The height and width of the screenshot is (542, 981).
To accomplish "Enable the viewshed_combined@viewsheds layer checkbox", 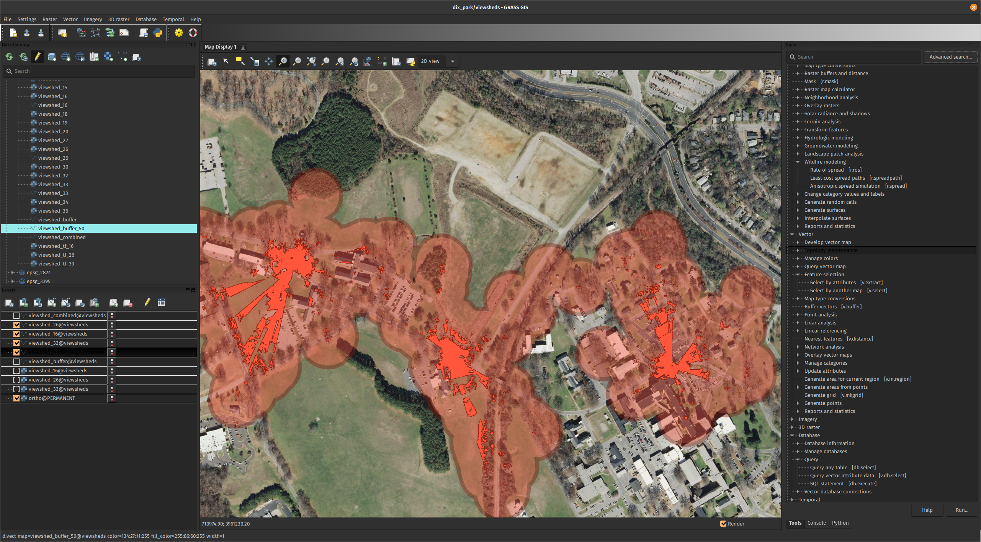I will pos(16,316).
